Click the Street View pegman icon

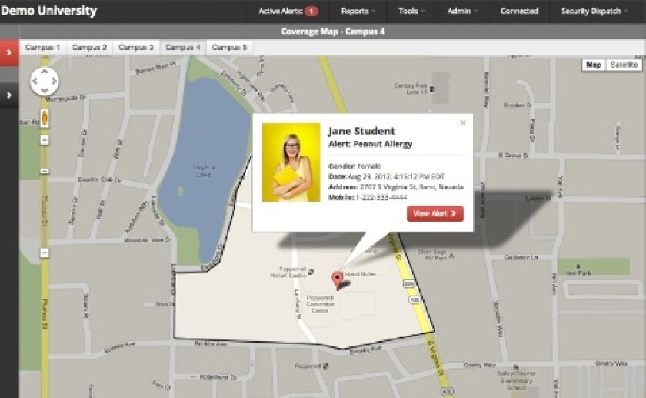tap(45, 119)
